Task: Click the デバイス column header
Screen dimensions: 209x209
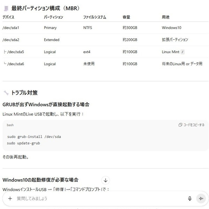Action: pyautogui.click(x=8, y=17)
